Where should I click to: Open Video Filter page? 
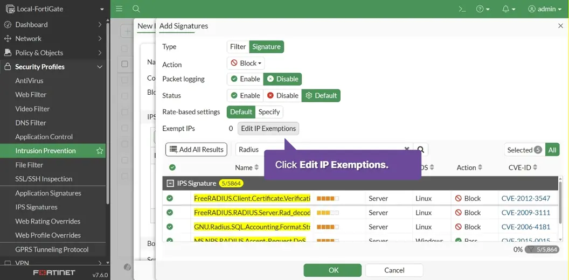pyautogui.click(x=32, y=109)
